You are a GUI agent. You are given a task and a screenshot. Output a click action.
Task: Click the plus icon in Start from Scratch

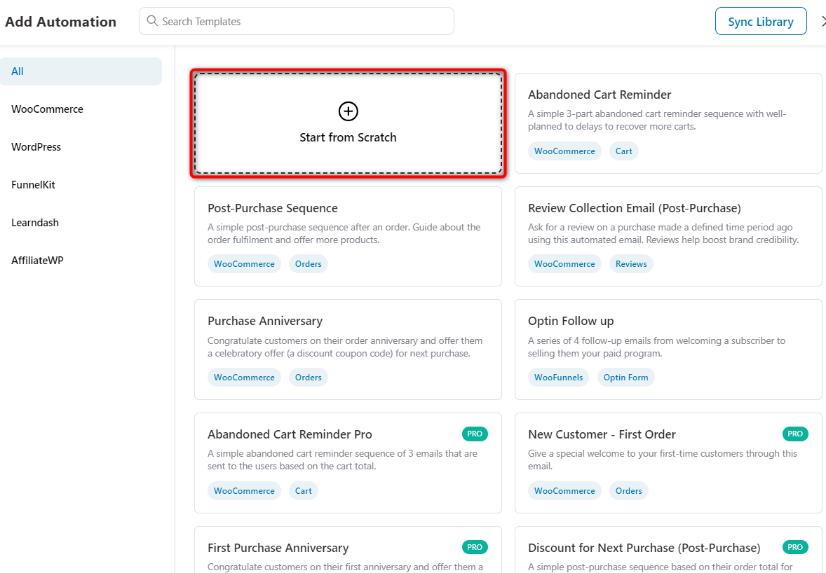coord(348,111)
